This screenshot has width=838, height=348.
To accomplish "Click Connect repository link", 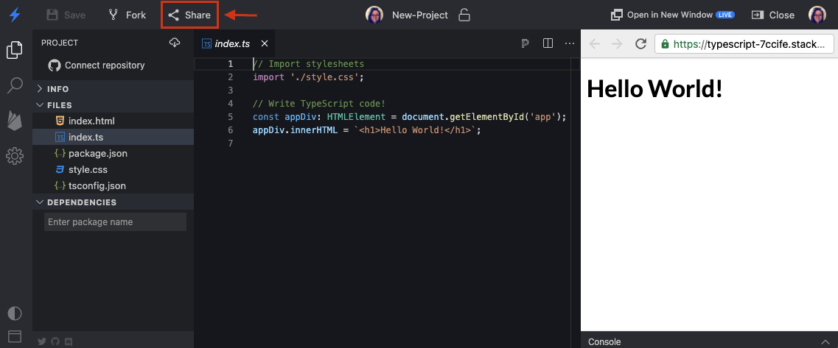I will (x=104, y=65).
